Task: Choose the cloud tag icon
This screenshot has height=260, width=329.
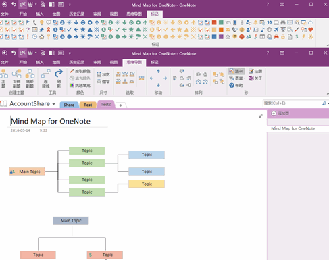Action: click(311, 22)
